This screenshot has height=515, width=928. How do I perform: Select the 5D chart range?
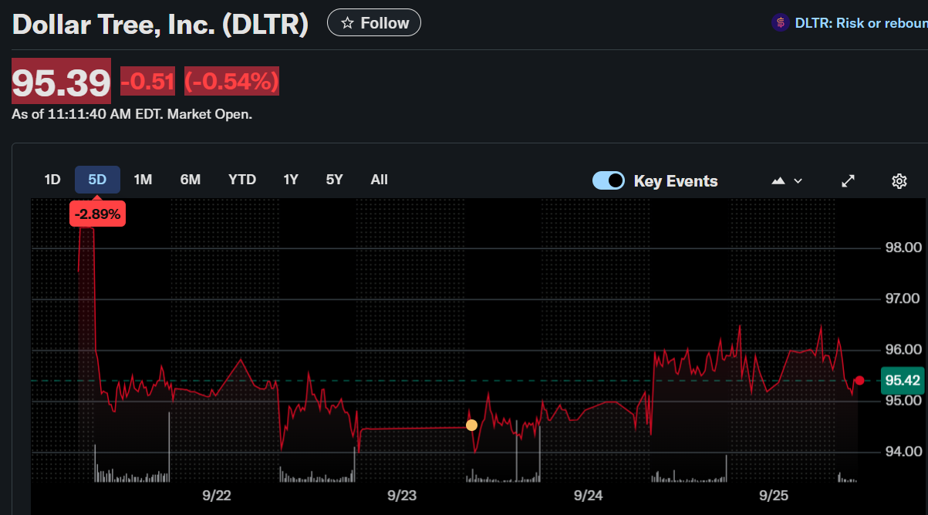pos(97,180)
